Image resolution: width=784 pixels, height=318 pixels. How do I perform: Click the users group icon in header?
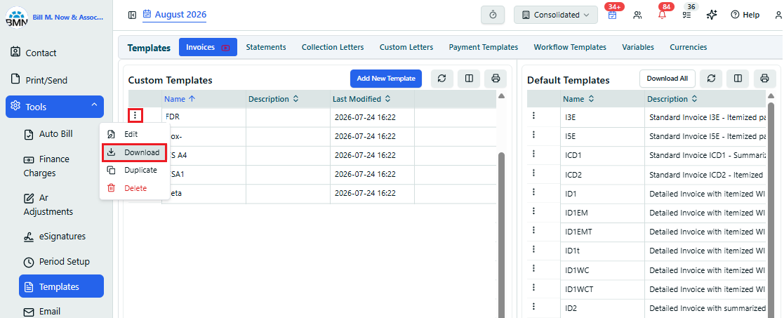pos(637,15)
